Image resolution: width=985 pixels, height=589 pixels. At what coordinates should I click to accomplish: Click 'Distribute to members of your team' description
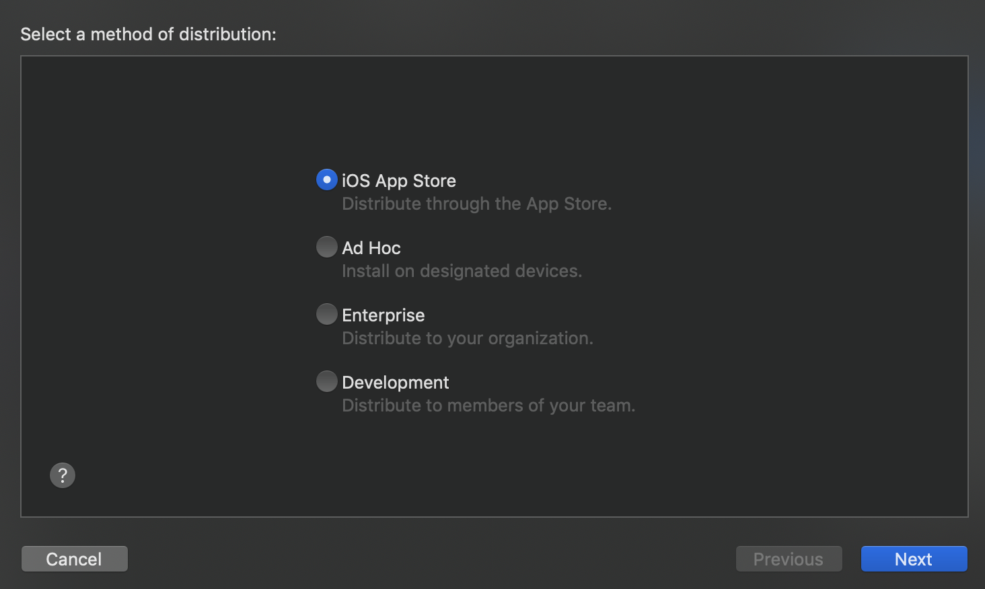[488, 405]
